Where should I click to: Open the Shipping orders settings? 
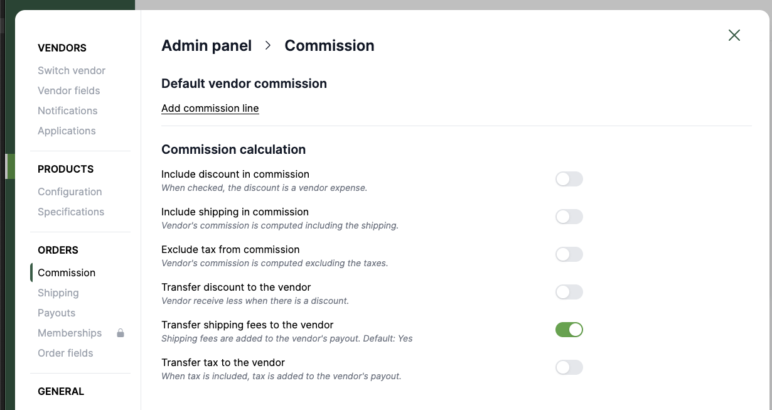(58, 293)
